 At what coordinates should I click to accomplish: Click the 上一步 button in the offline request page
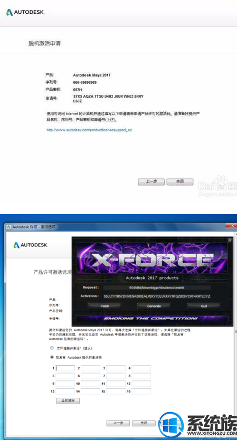(151, 182)
